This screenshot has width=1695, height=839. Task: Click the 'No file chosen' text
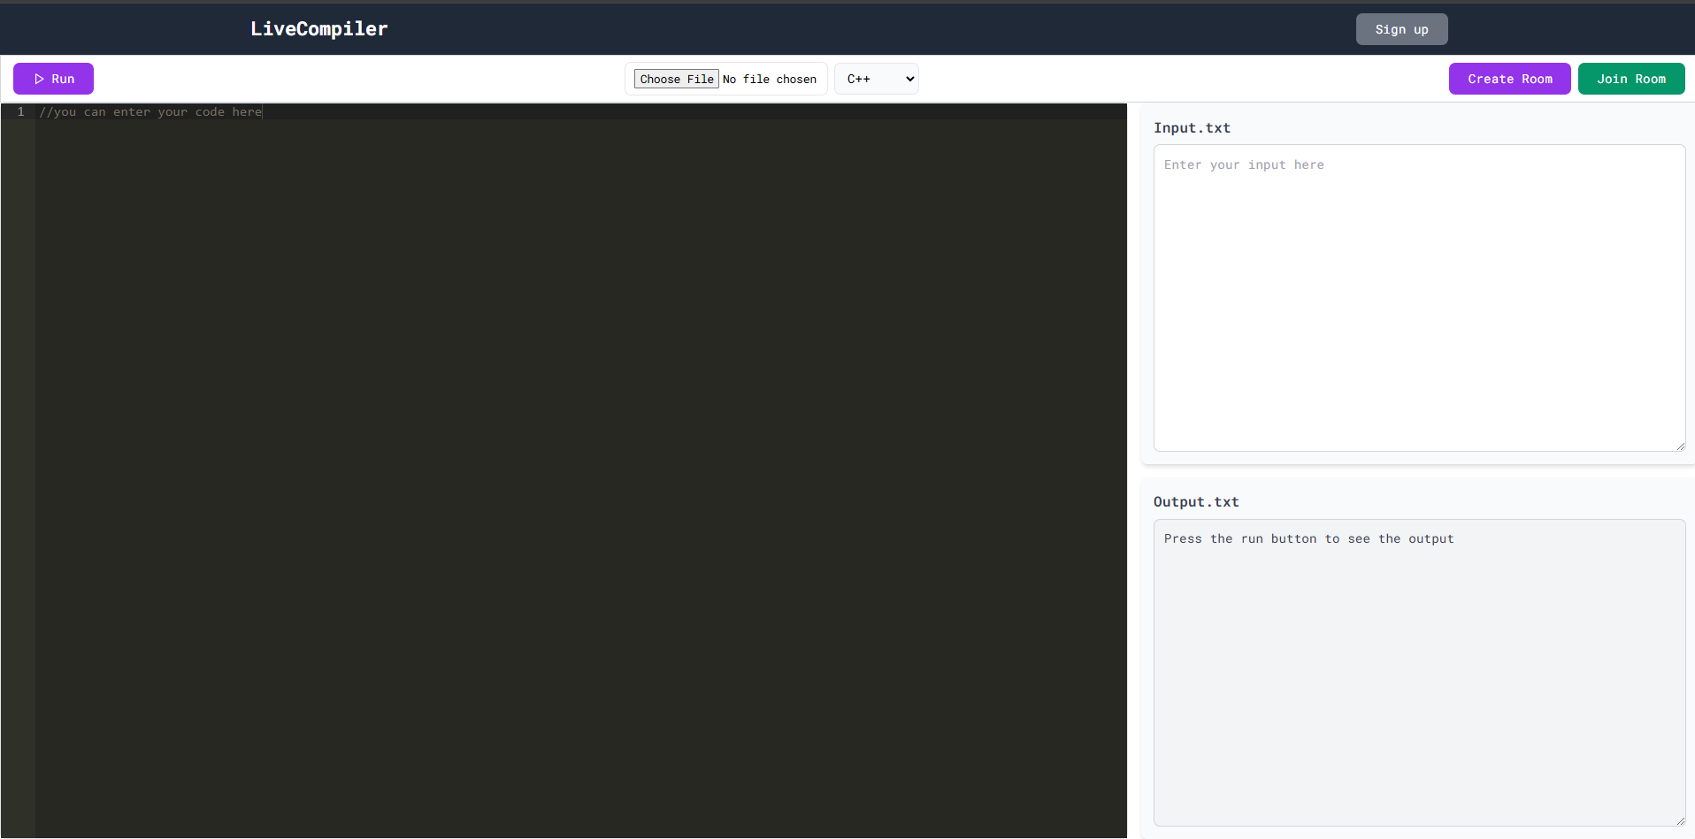[x=770, y=79]
